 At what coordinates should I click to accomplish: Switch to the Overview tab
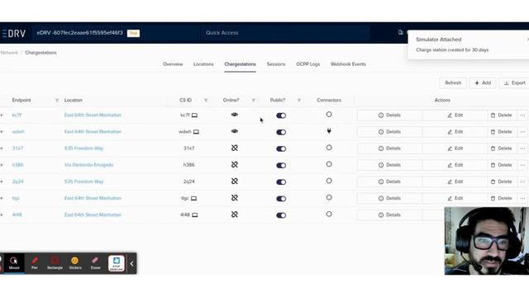173,64
